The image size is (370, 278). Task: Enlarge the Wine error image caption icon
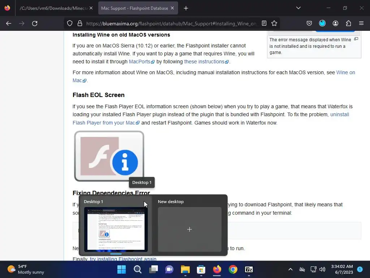(356, 39)
